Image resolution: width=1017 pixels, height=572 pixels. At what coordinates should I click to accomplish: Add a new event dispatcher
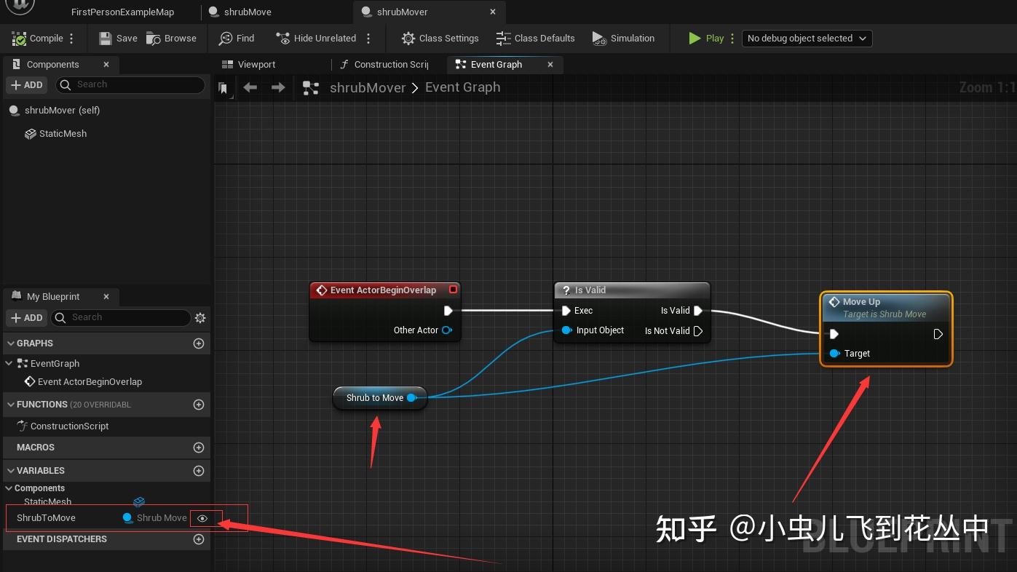[199, 539]
